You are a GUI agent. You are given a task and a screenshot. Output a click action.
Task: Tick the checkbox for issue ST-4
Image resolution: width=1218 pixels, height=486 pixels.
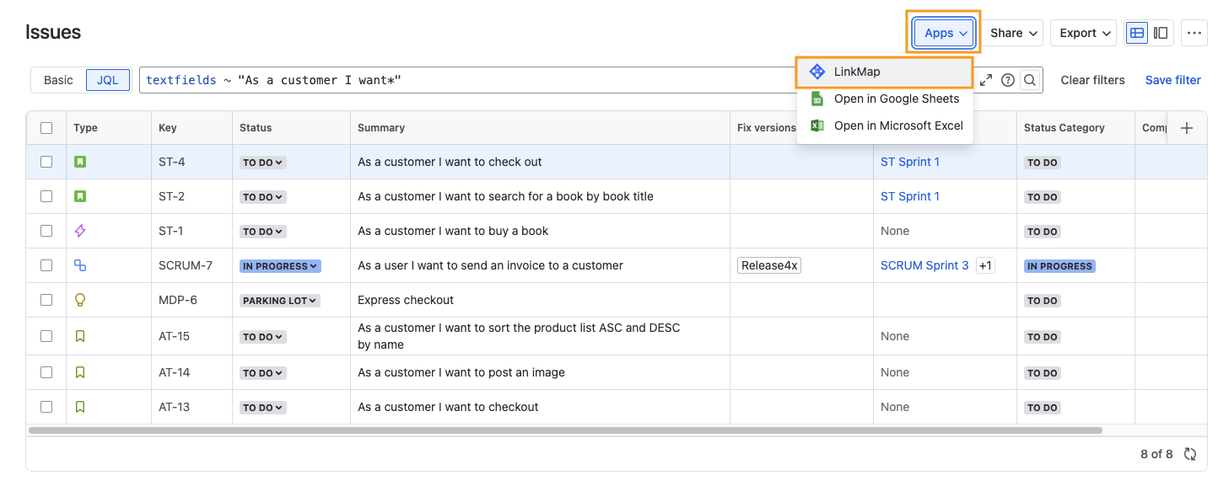(x=46, y=162)
